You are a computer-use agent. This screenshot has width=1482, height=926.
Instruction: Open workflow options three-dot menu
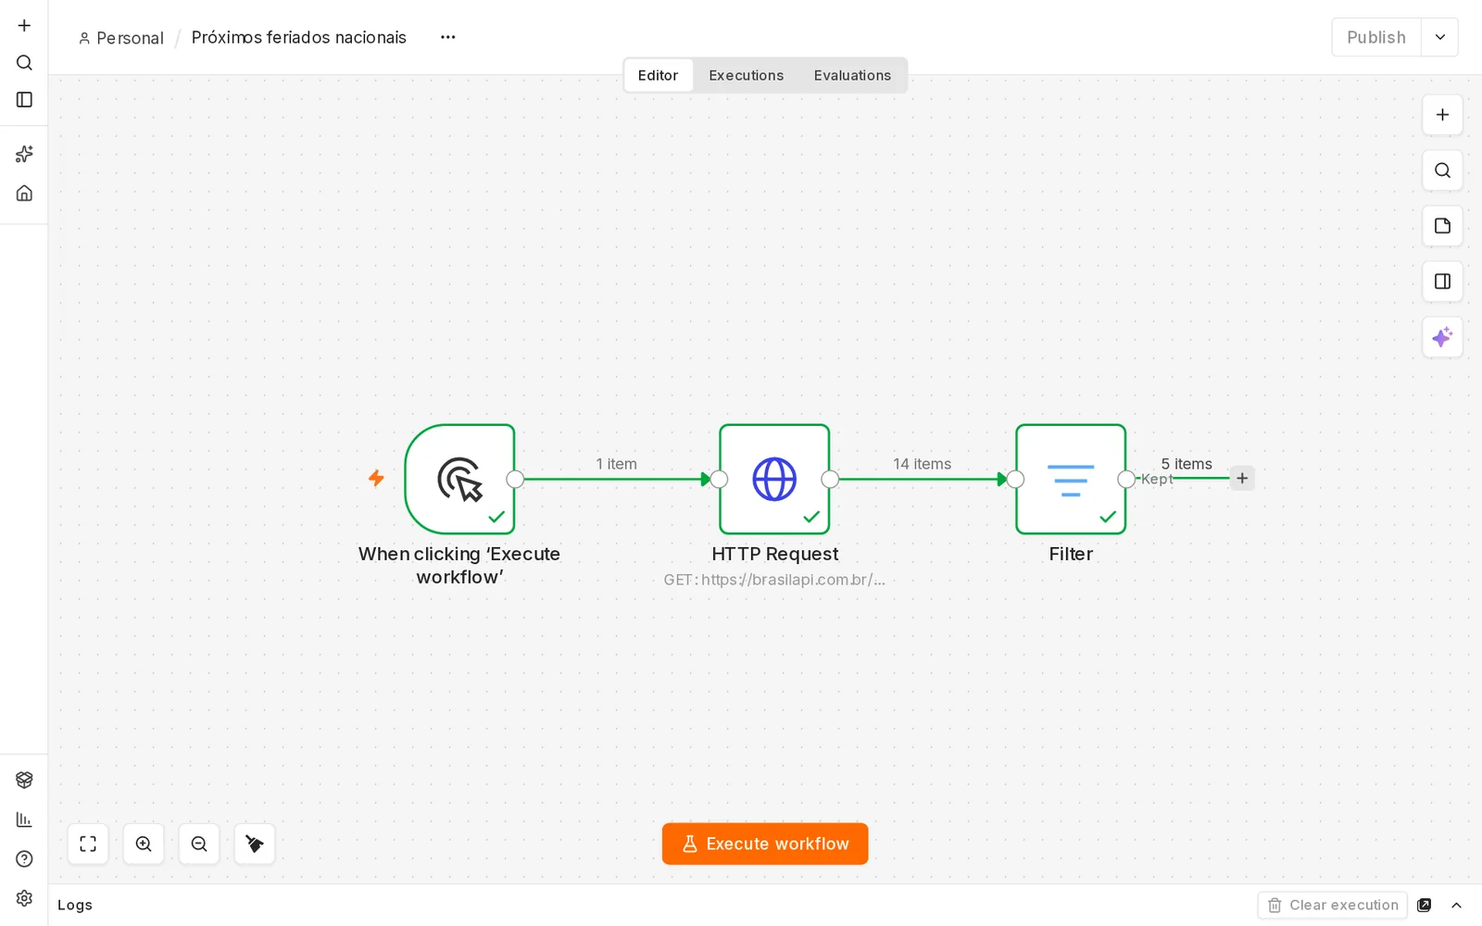448,37
